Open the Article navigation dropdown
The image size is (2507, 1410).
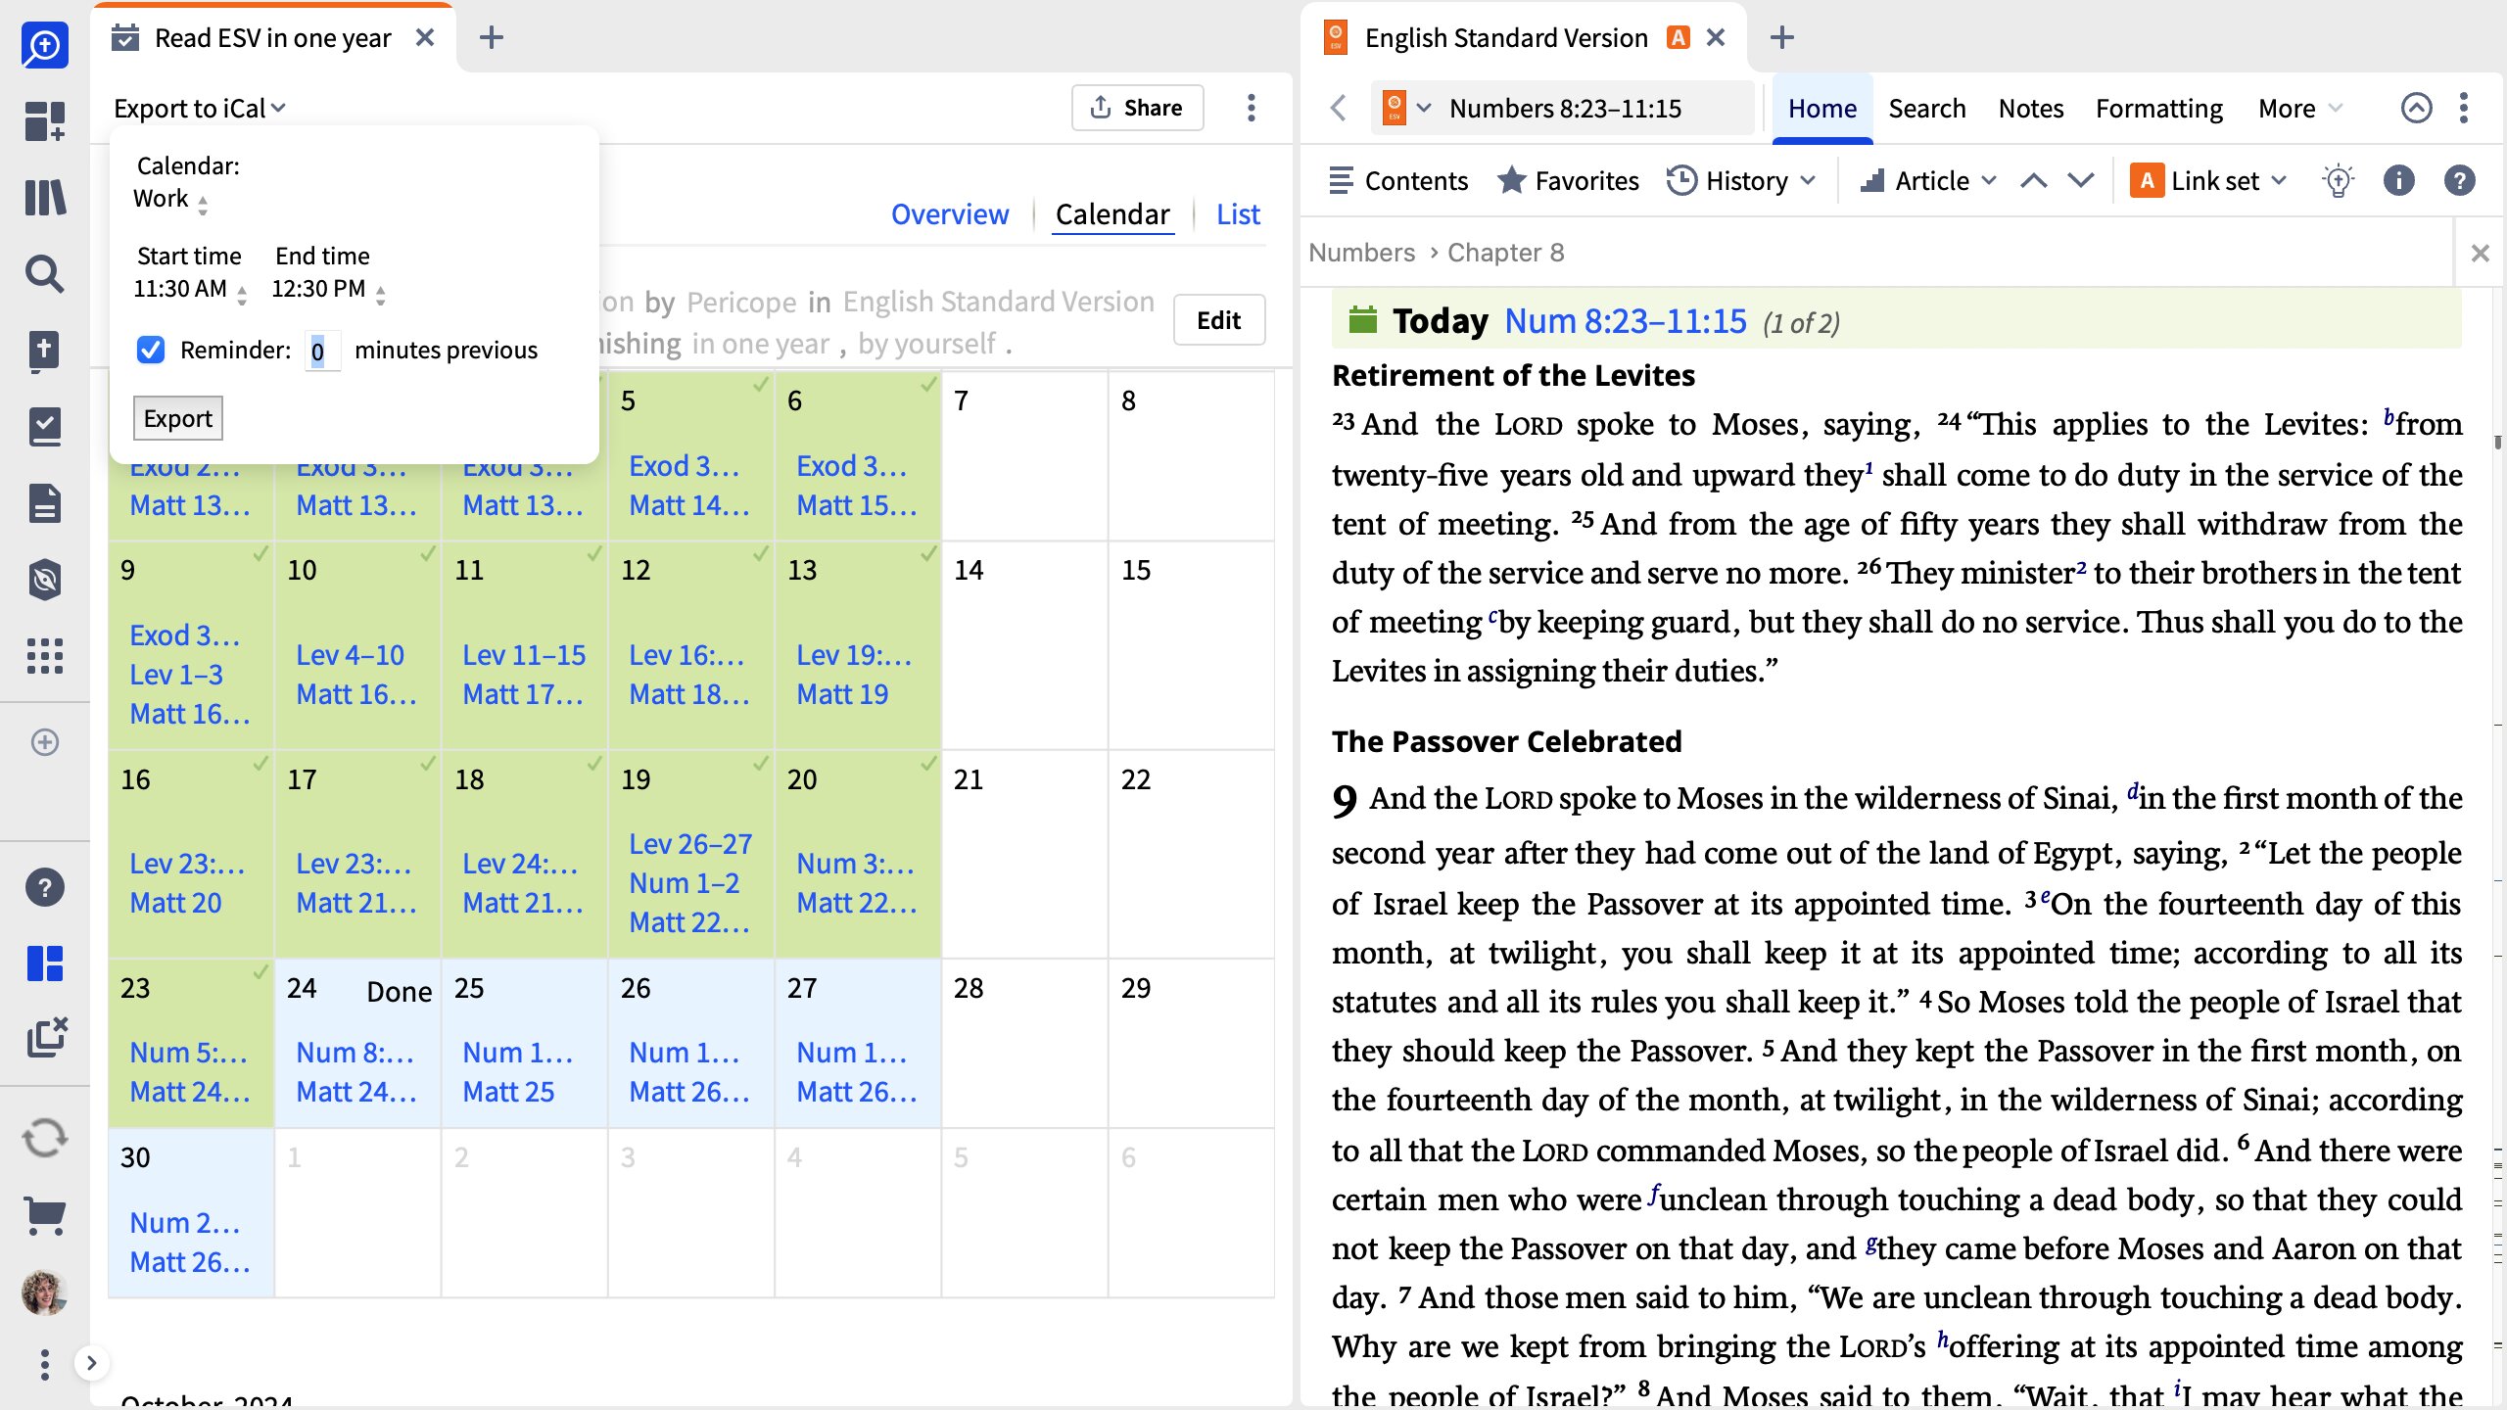[1928, 181]
